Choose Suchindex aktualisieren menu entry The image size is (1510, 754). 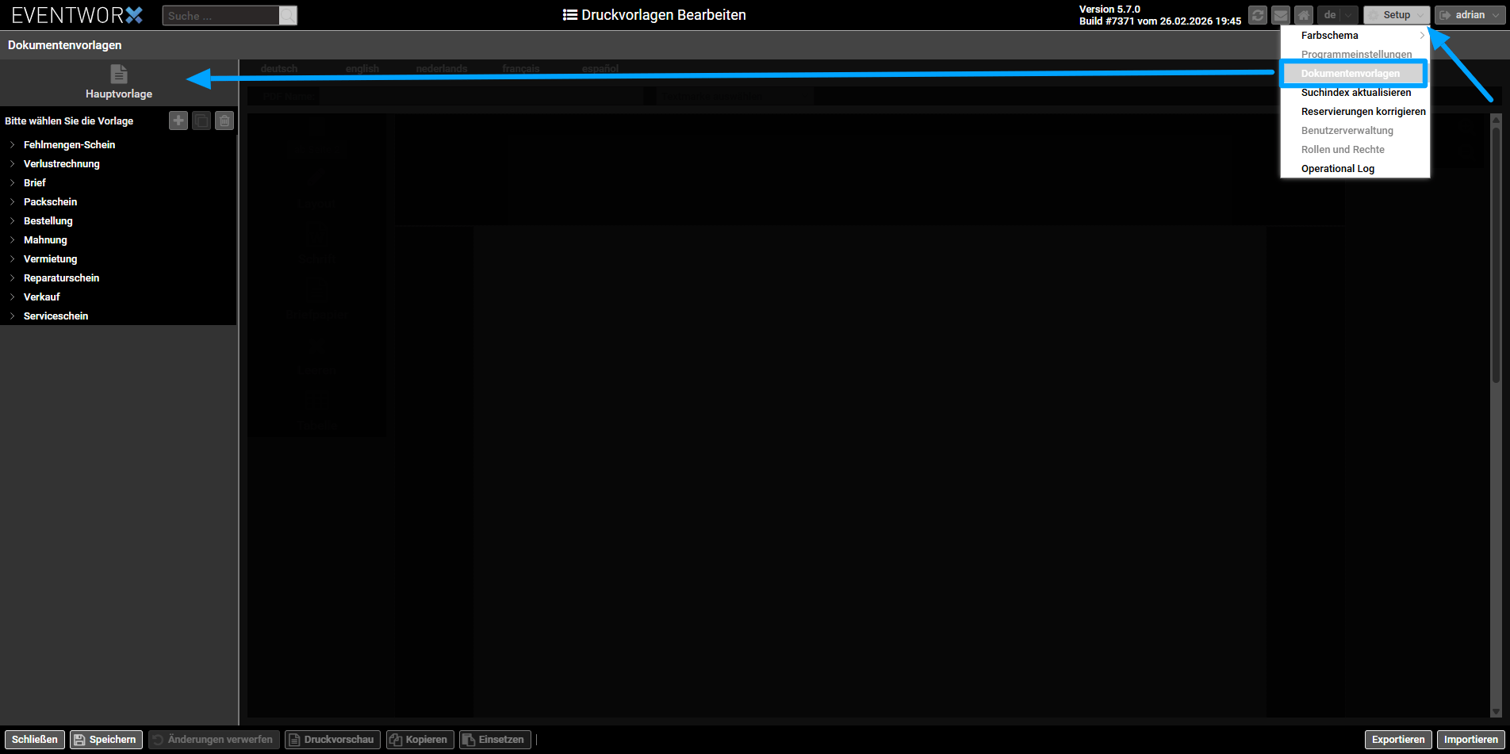pyautogui.click(x=1355, y=93)
